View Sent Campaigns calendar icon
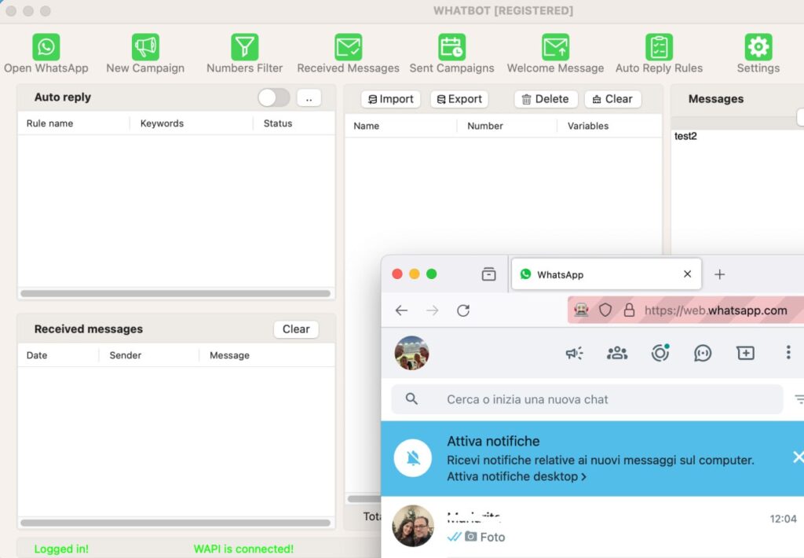 tap(451, 47)
